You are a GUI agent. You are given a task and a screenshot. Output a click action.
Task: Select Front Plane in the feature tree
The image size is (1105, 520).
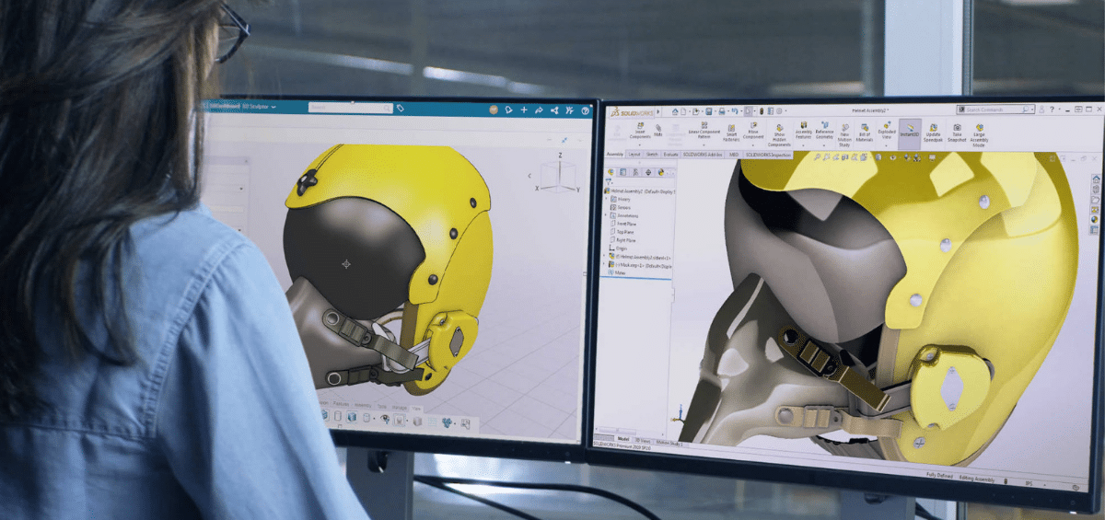[x=627, y=223]
